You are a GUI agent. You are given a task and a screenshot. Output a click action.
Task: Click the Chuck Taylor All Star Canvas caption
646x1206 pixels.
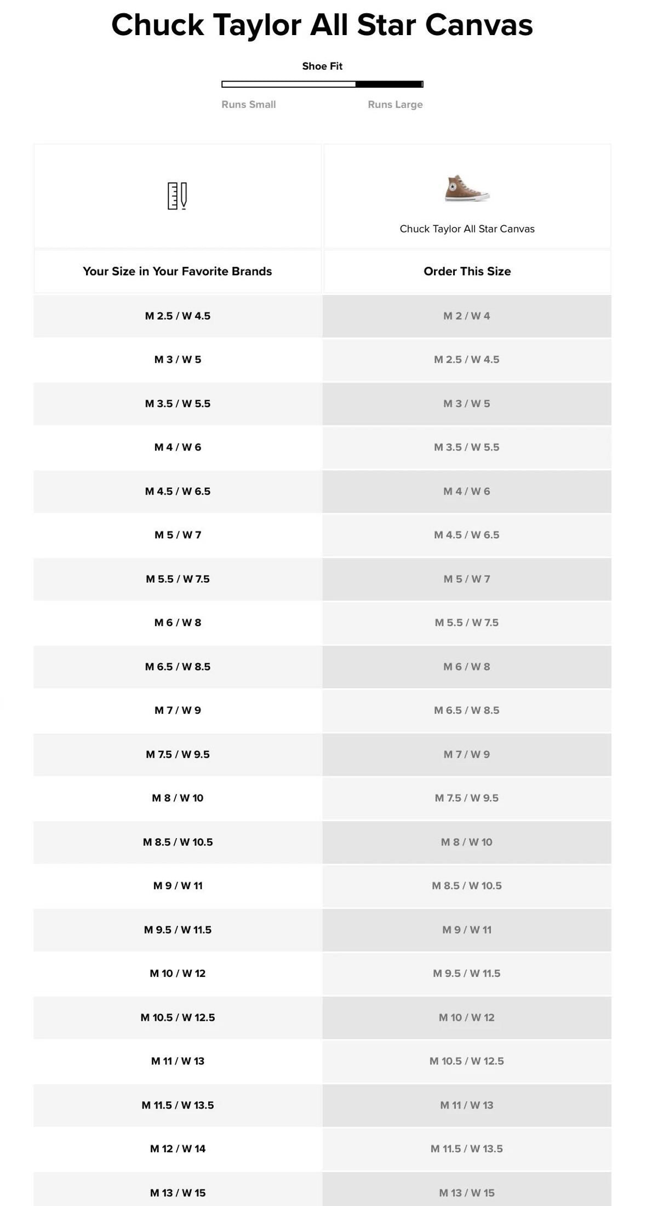click(x=467, y=229)
